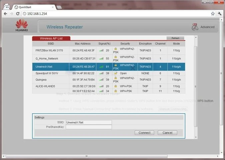Screen dimensions: 225x160
Task: Reload the page with the refresh icon
Action: click(18, 14)
